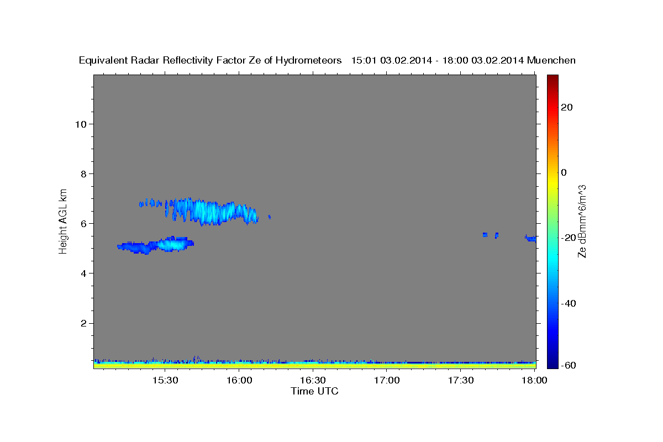Click the lower cloud layer near 5 km
Viewport: 663px width, 442px height.
coord(156,245)
